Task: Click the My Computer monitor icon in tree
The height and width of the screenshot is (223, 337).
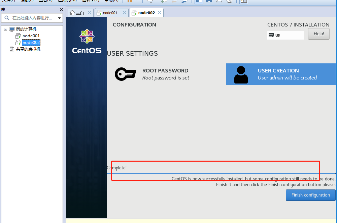Action: pos(12,29)
